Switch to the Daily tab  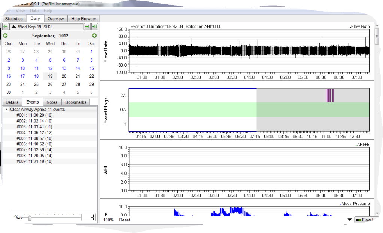point(35,18)
